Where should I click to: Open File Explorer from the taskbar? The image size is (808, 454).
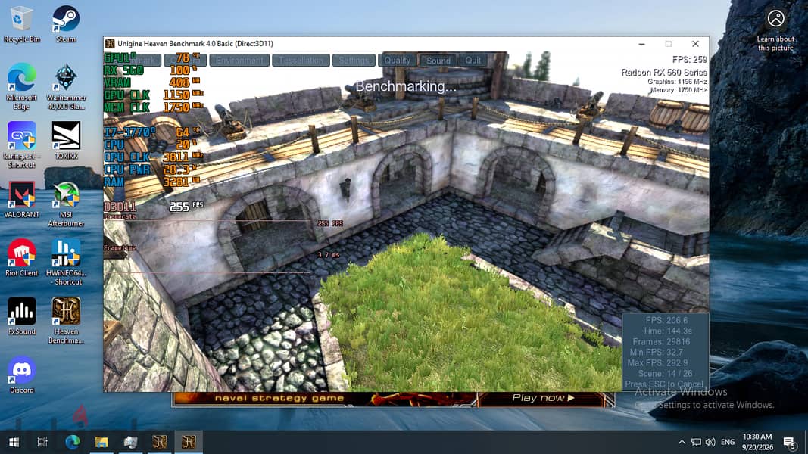101,442
